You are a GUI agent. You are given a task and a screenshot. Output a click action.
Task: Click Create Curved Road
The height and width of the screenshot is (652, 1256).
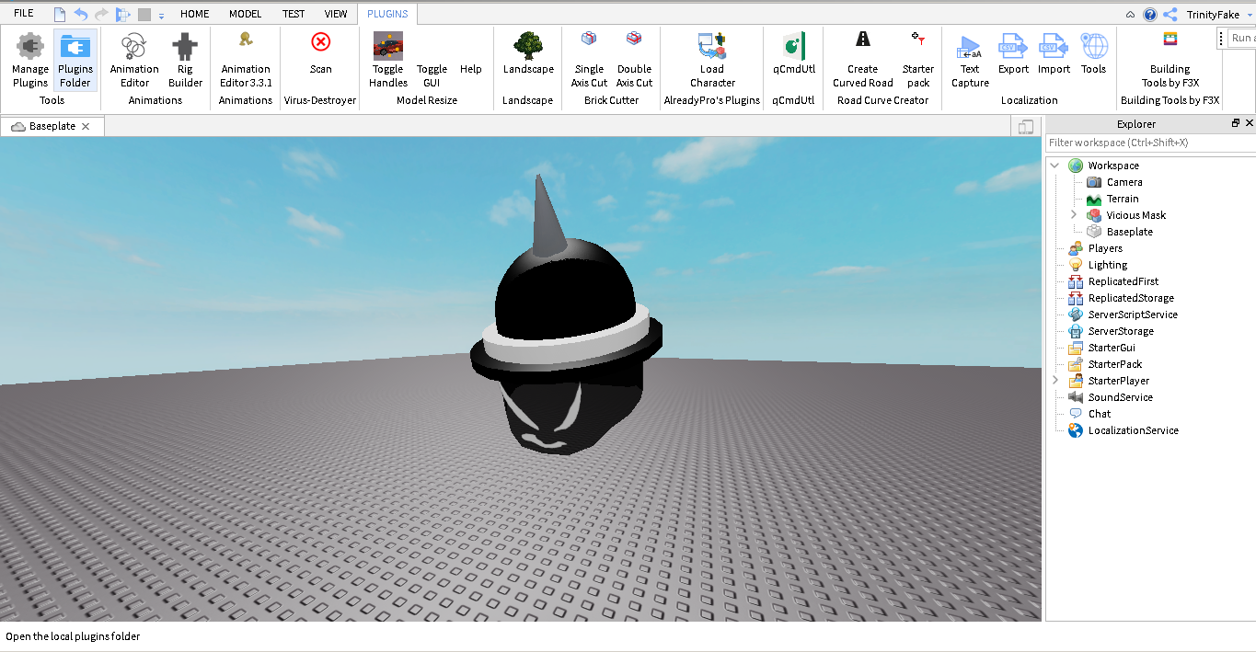(x=862, y=61)
